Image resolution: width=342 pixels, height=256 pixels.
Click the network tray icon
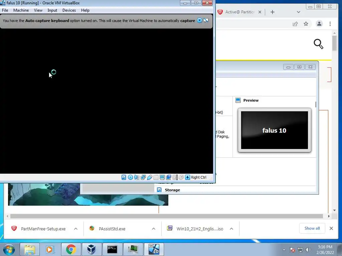(300, 250)
